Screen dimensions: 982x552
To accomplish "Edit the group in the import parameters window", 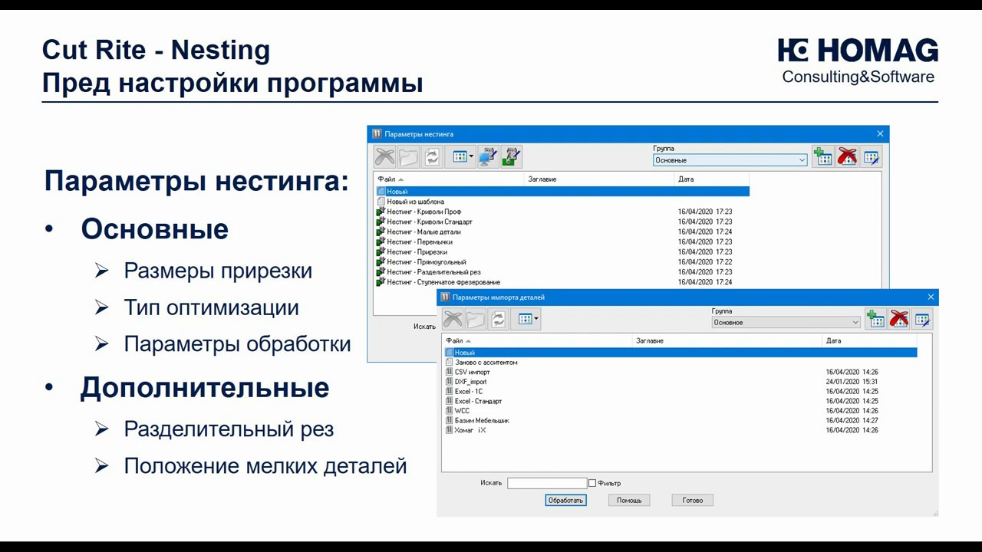I will click(x=922, y=318).
